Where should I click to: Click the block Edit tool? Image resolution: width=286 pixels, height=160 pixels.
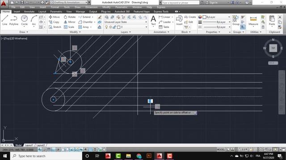coord(189,22)
